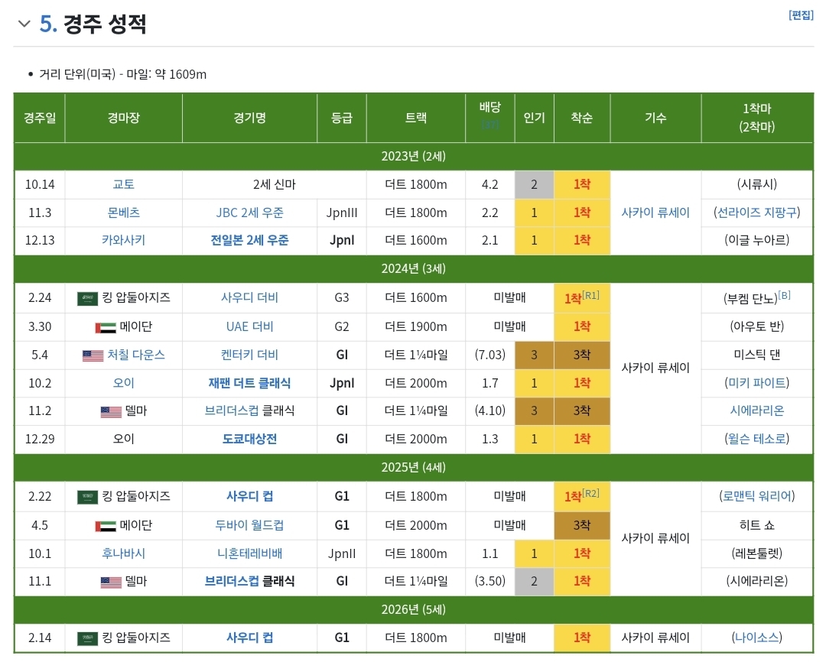This screenshot has width=826, height=662.
Task: Open the 전일본 2세 우준 race link
Action: tap(249, 240)
